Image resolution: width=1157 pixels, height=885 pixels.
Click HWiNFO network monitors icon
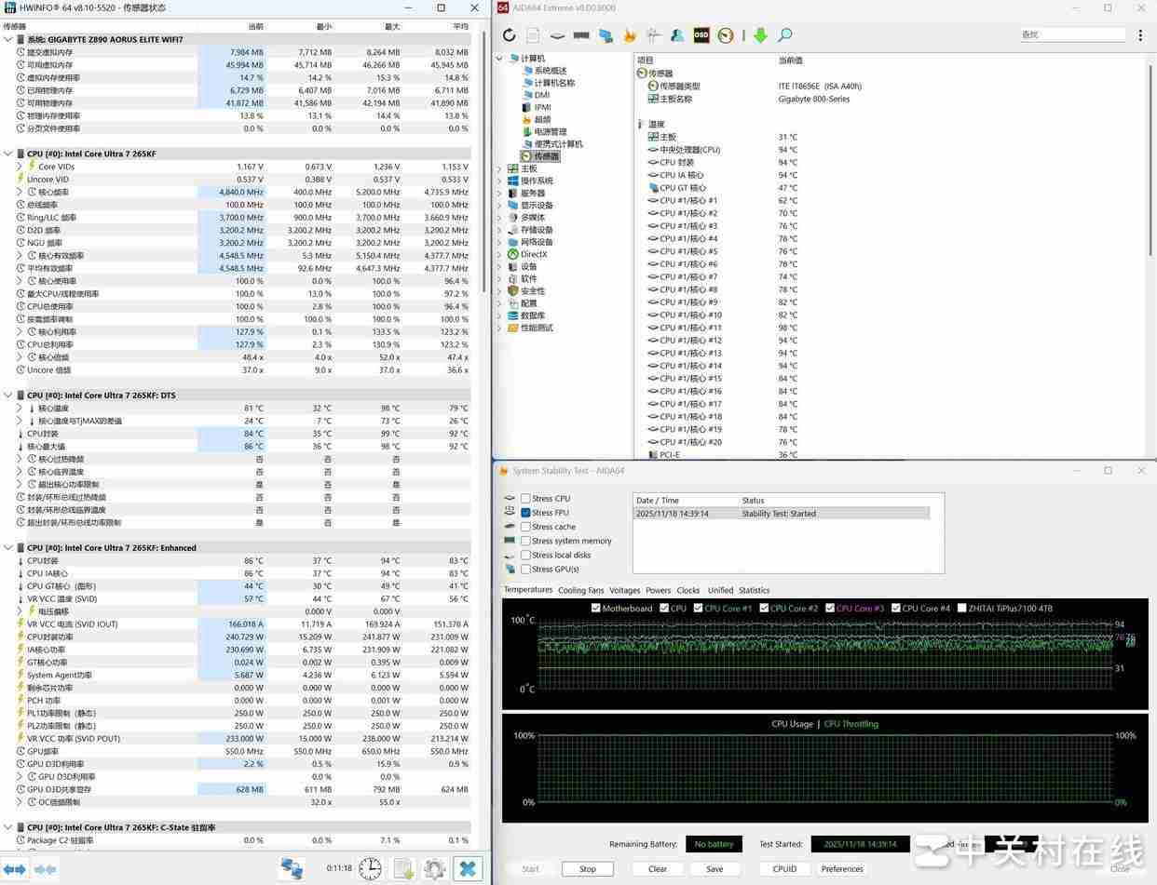coord(292,868)
